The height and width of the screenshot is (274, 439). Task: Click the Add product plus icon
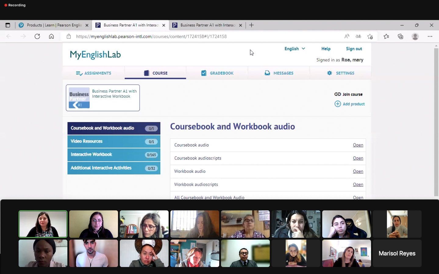338,104
